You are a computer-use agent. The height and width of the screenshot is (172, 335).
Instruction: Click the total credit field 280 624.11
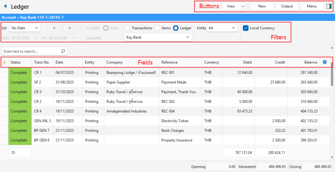(x=271, y=153)
